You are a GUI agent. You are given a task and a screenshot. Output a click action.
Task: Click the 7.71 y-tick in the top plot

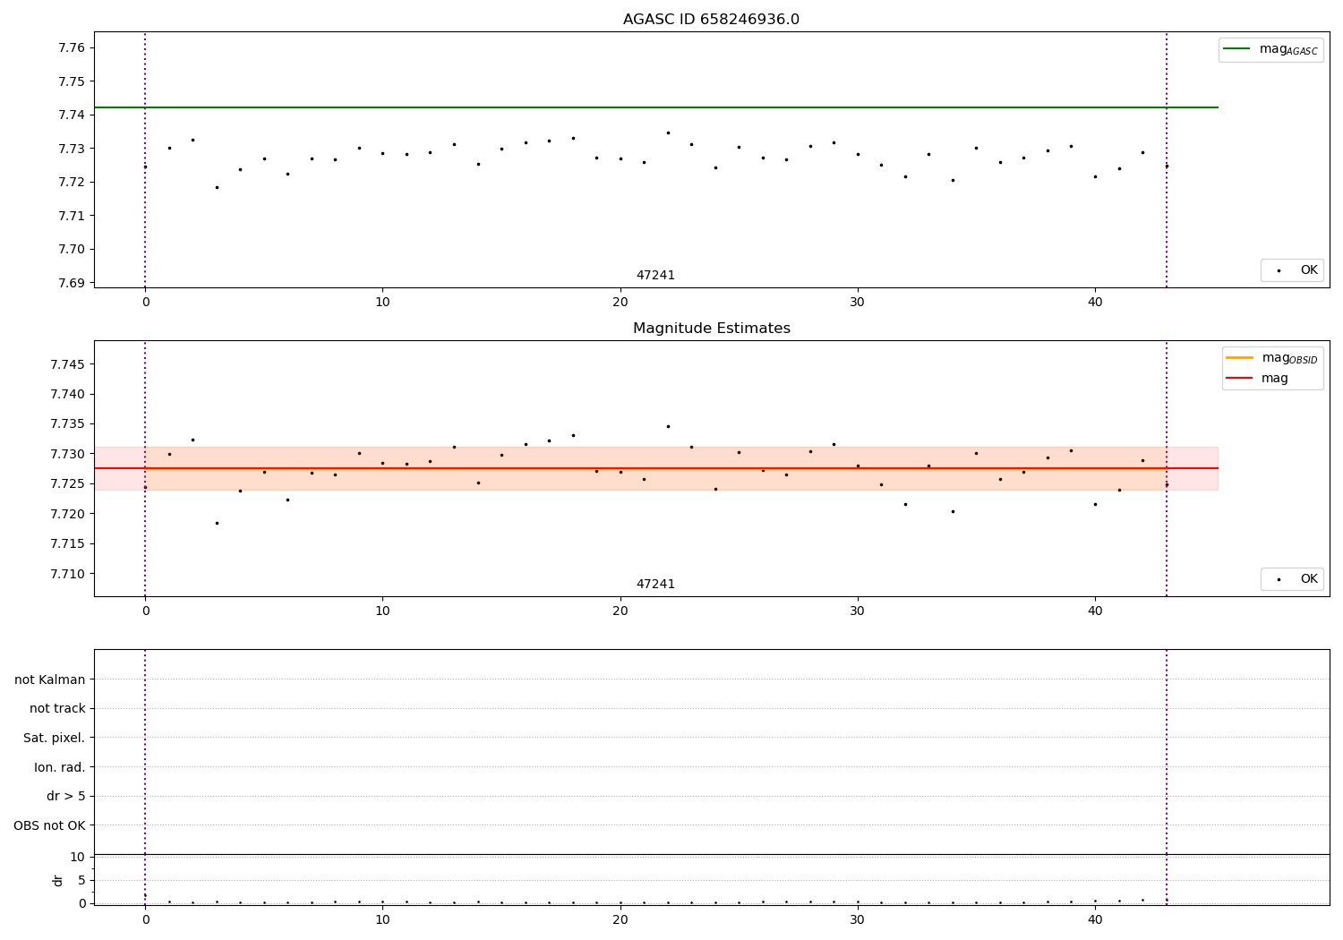click(72, 216)
